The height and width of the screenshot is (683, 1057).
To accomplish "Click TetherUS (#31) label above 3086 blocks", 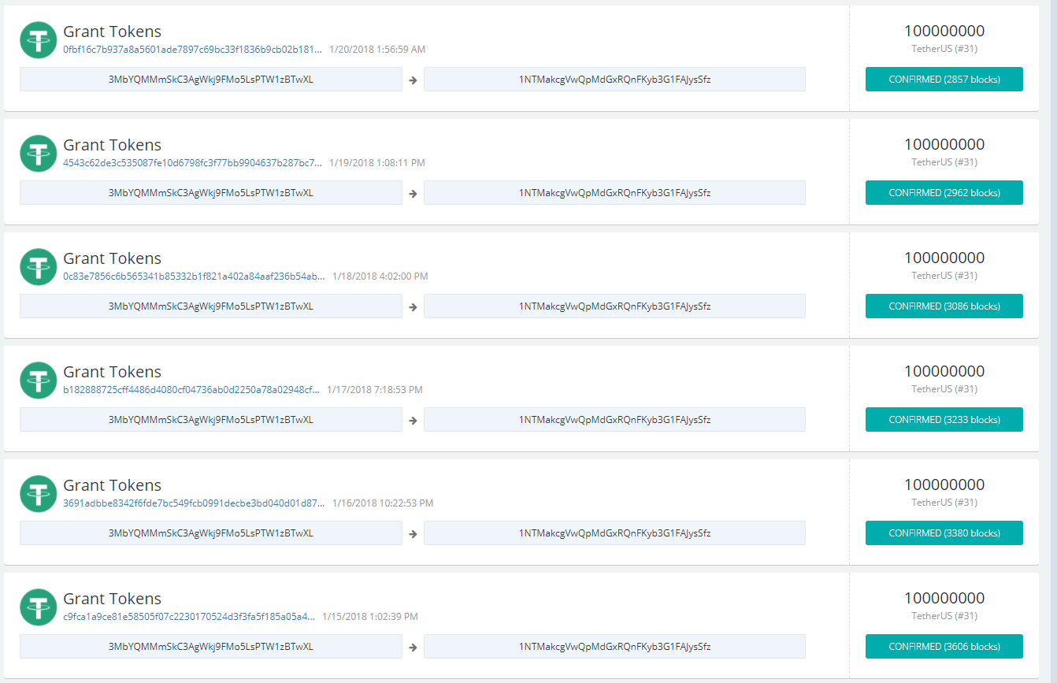I will [944, 276].
